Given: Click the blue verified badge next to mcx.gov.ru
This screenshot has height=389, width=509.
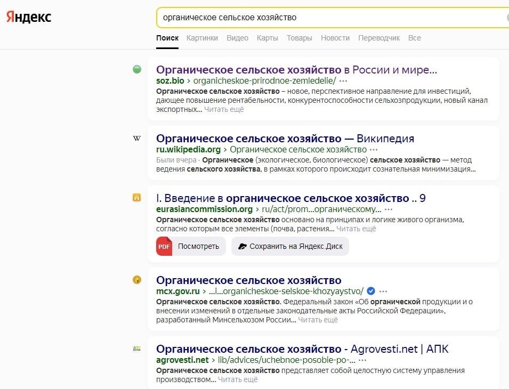Looking at the screenshot, I should (x=371, y=291).
